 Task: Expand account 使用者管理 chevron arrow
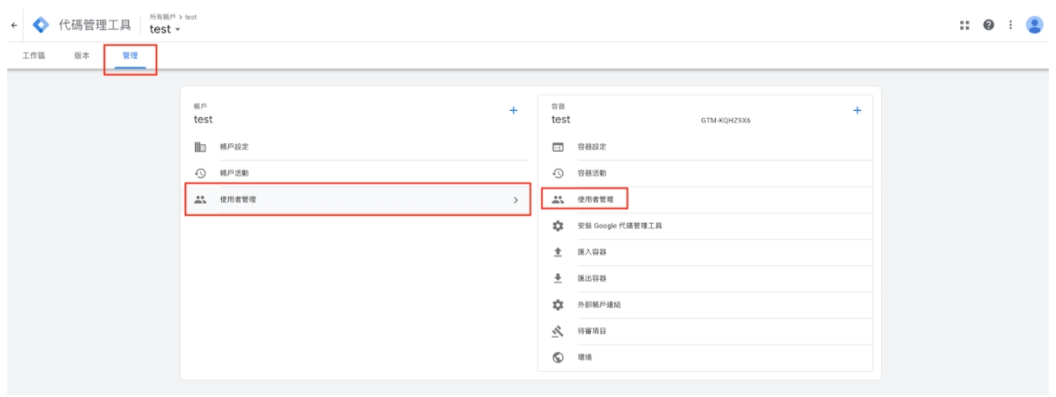pos(515,199)
